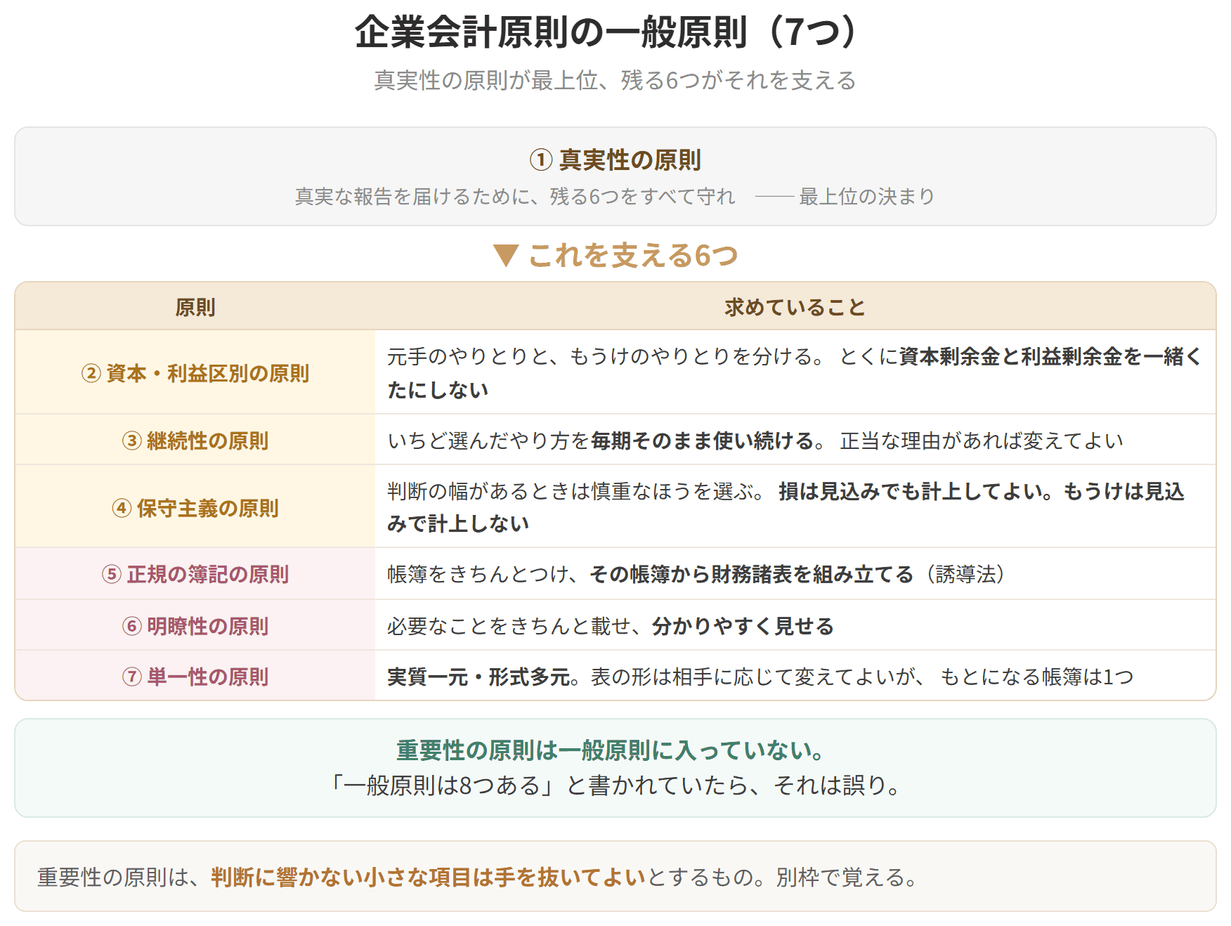Click the heading これを支える6つ
The height and width of the screenshot is (926, 1231).
coord(633,256)
